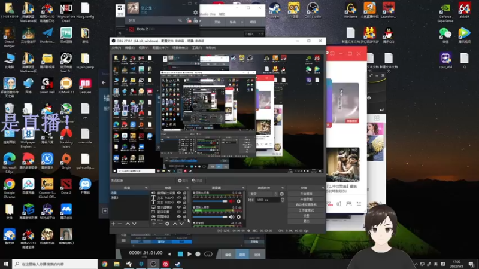Open the Scene Collection menu in OBS
Screen dimensions: 479x269
coord(180,48)
